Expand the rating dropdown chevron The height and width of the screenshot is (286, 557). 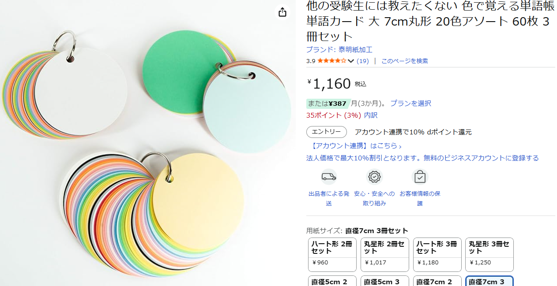(351, 61)
